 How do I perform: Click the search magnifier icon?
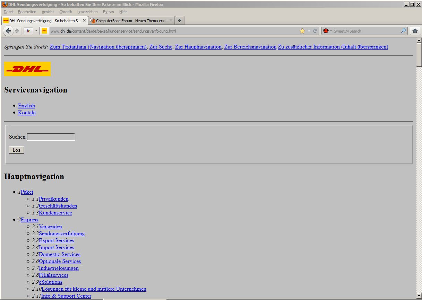pyautogui.click(x=403, y=31)
